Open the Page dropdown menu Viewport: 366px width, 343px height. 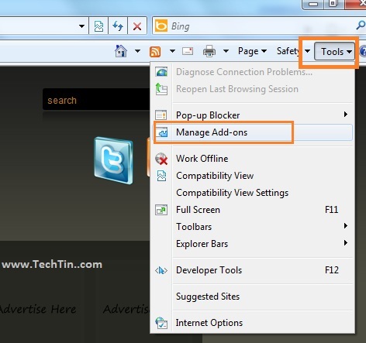[x=252, y=51]
